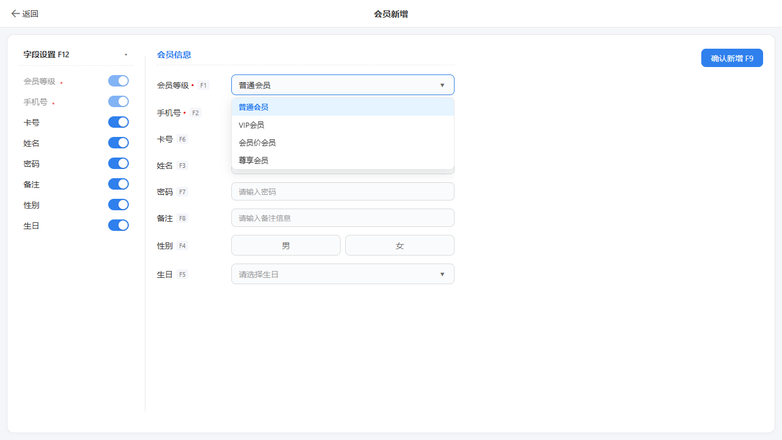Screen dimensions: 782x440
Task: Click 确认新增 F9 button
Action: [x=732, y=58]
